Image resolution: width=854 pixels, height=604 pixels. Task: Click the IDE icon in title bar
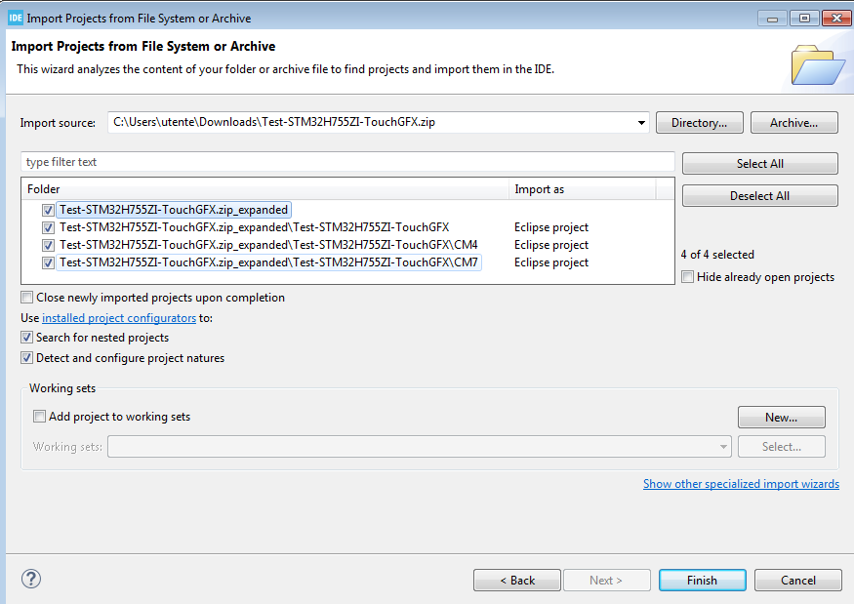(16, 18)
